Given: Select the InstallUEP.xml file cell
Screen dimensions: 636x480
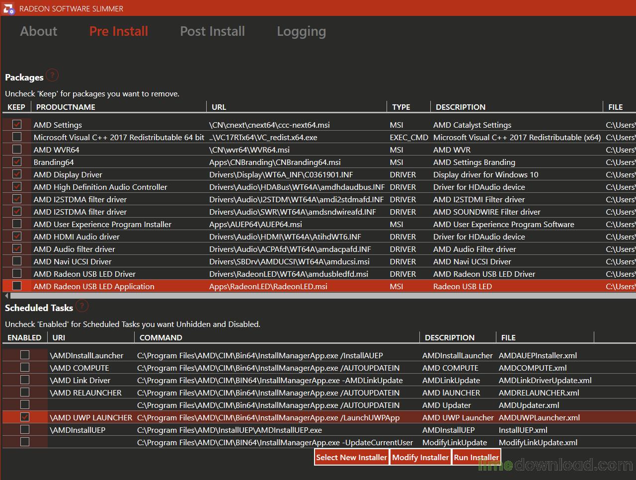Looking at the screenshot, I should click(x=523, y=430).
